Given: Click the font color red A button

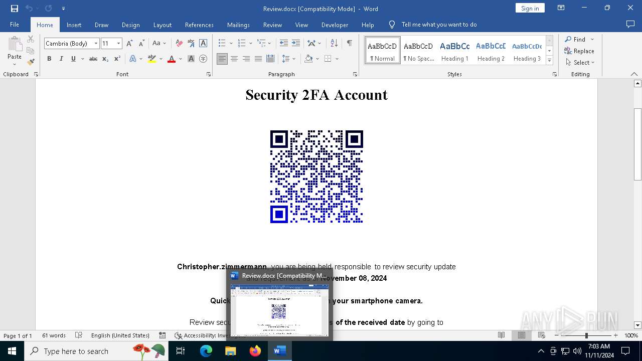Looking at the screenshot, I should (172, 59).
